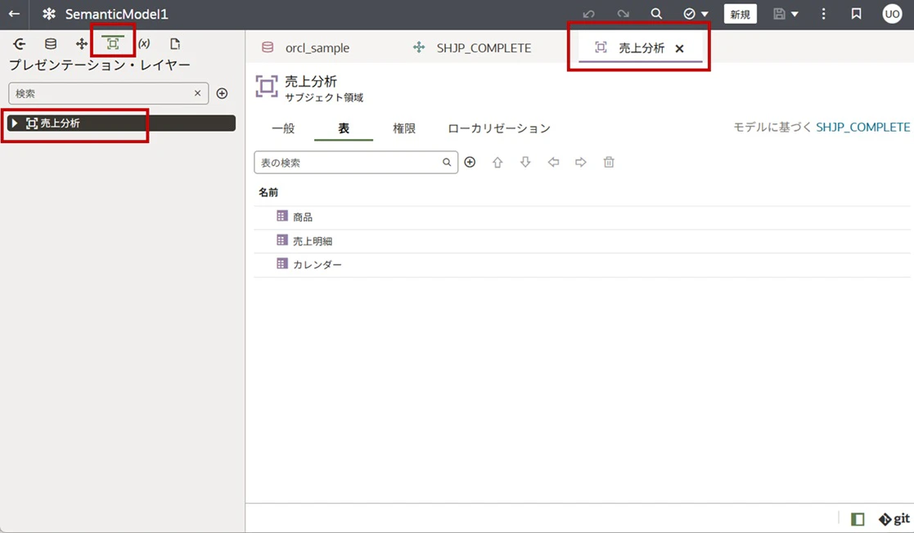The width and height of the screenshot is (914, 533).
Task: Select the カレンダー table row
Action: pyautogui.click(x=582, y=265)
